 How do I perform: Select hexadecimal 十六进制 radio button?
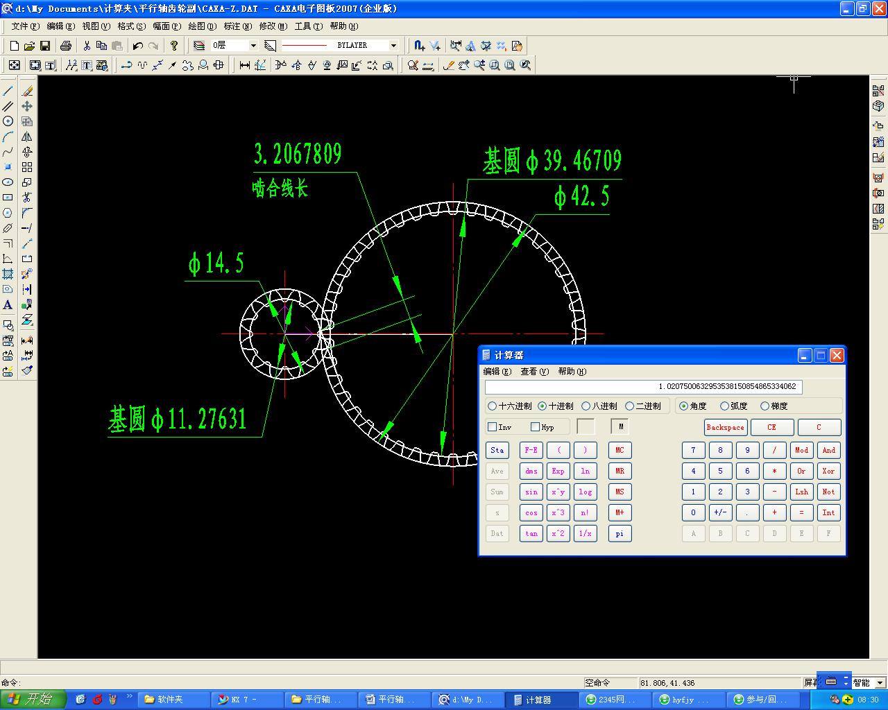click(x=510, y=406)
